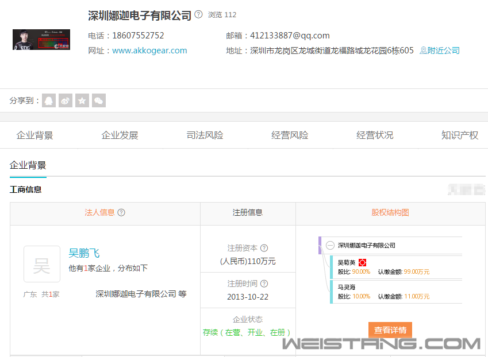Click the 10.00% share ratio of 马灵海
This screenshot has width=488, height=357.
(361, 296)
